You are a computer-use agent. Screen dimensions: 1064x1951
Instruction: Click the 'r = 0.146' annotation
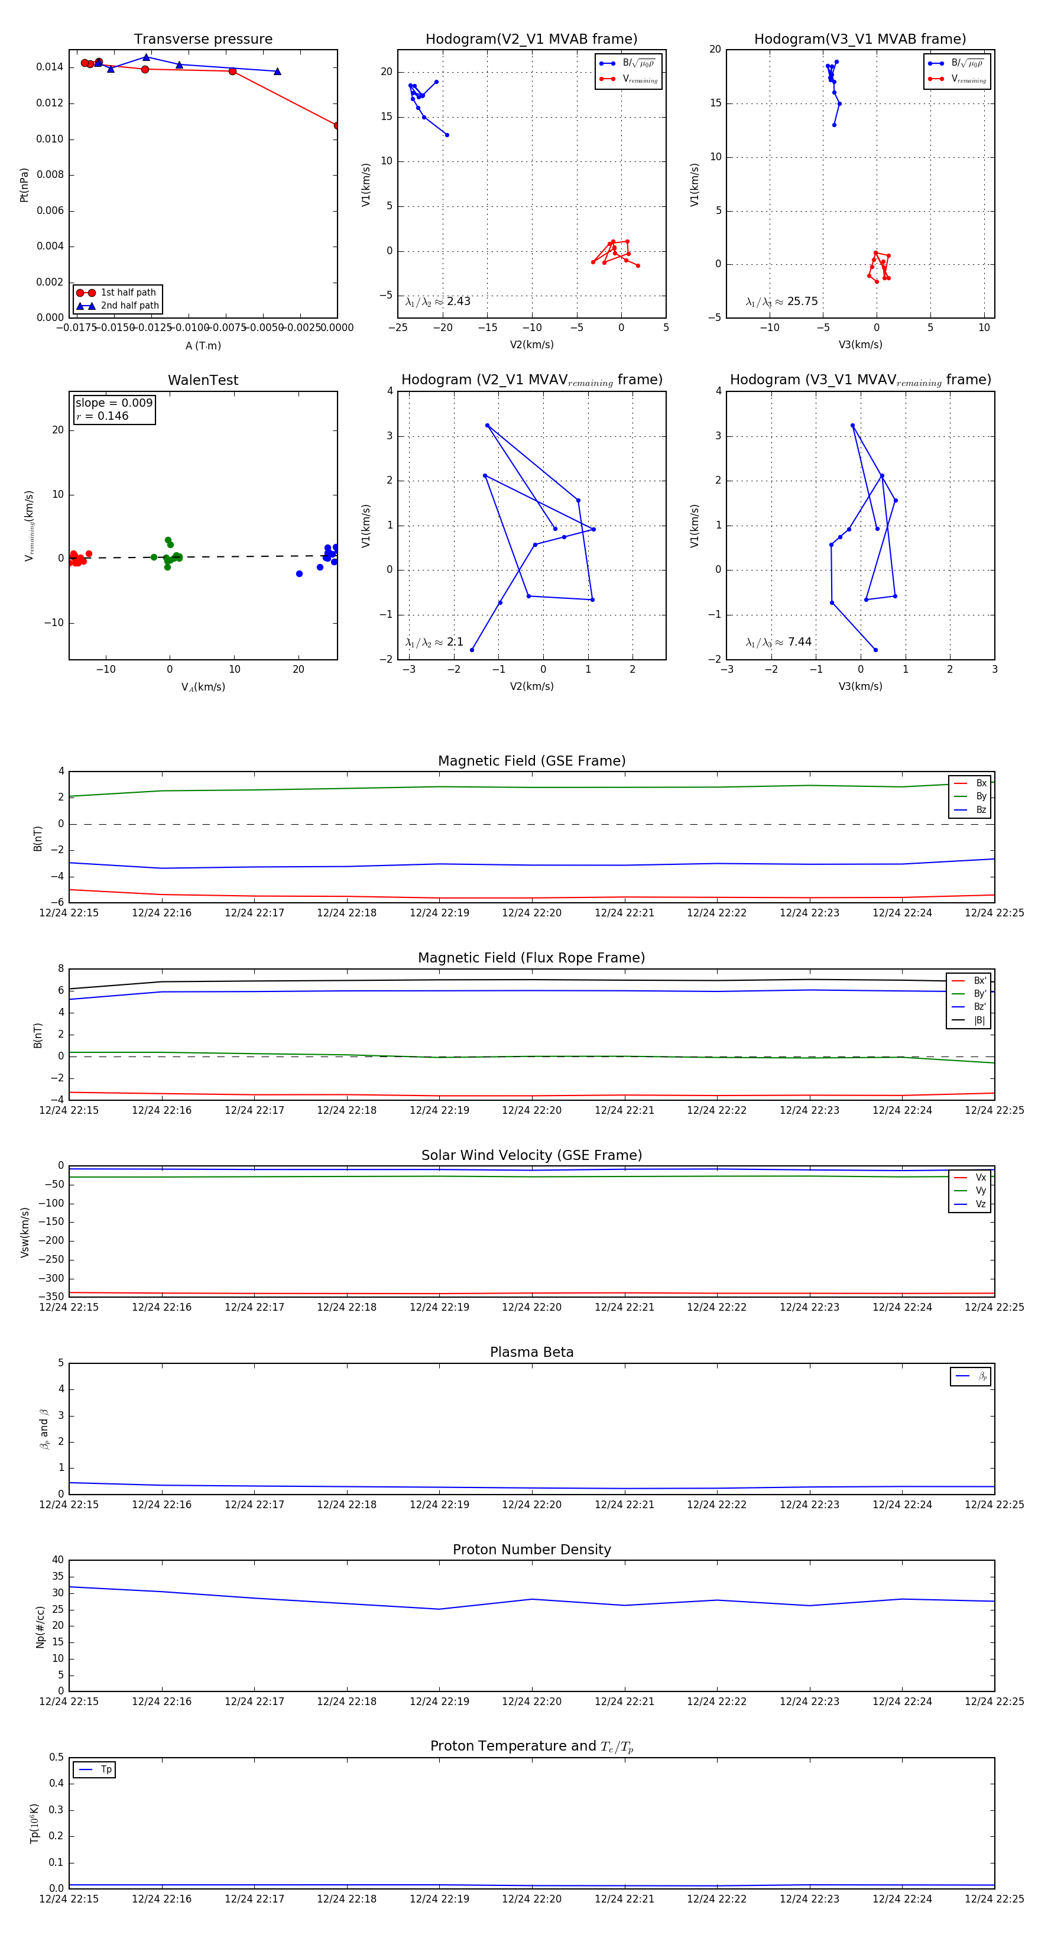click(x=102, y=416)
